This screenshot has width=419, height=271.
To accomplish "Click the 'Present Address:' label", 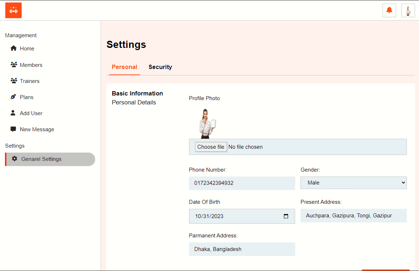I will 321,202.
